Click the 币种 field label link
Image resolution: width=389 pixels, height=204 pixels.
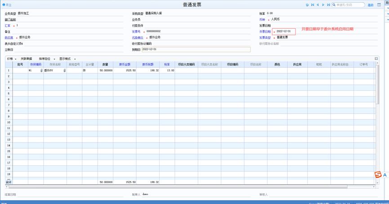[262, 20]
